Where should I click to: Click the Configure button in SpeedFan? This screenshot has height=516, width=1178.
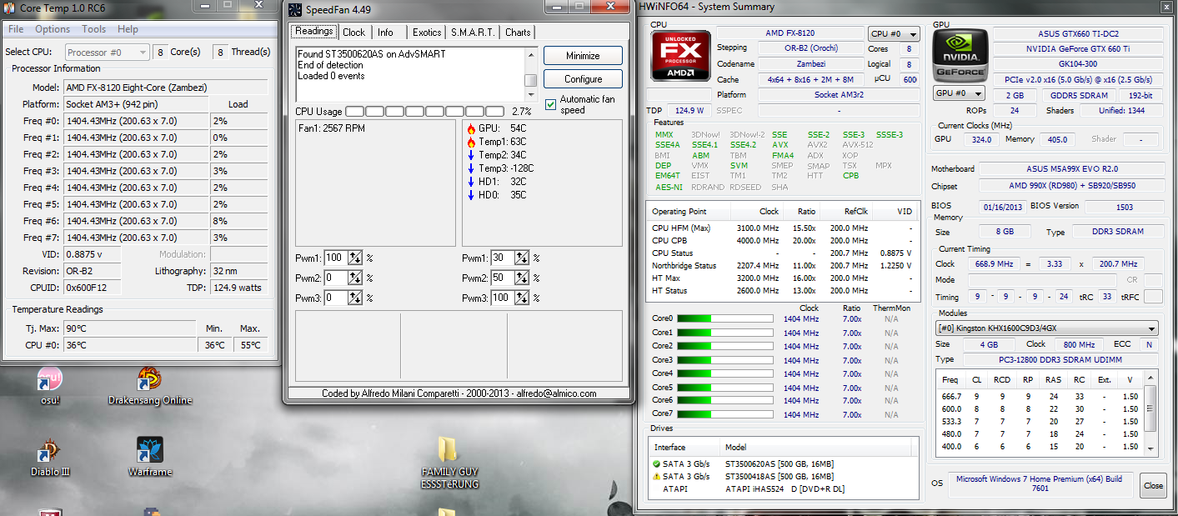[583, 79]
